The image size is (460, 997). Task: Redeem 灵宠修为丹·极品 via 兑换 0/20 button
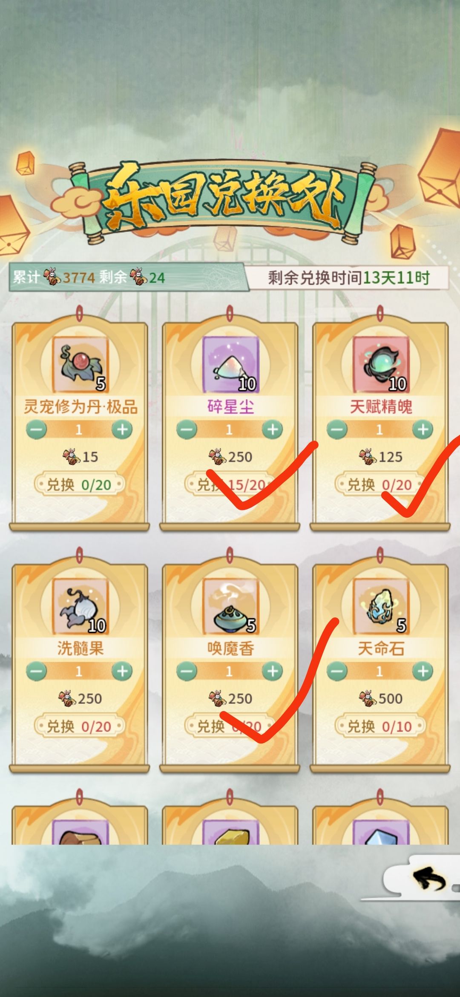[x=79, y=484]
